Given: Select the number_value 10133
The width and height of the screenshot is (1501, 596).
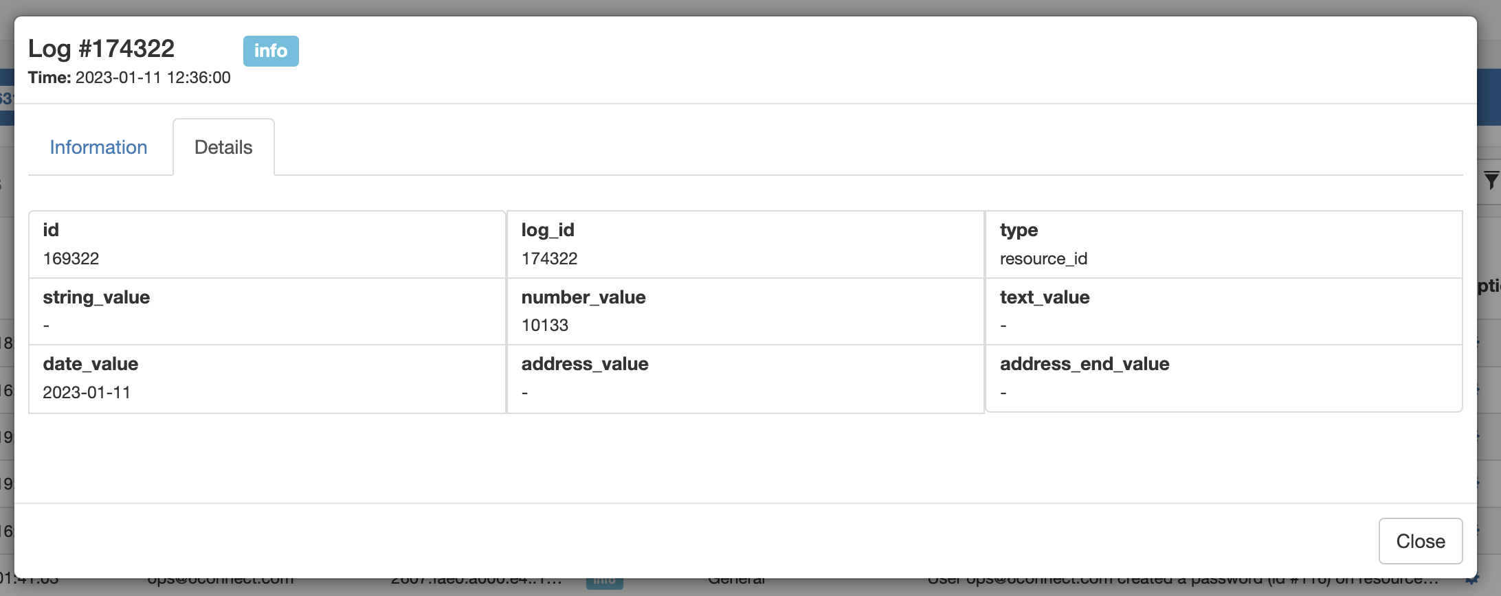Looking at the screenshot, I should click(544, 325).
